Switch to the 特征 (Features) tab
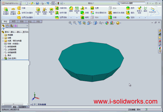Image resolution: width=163 pixels, height=112 pixels. coord(5,22)
